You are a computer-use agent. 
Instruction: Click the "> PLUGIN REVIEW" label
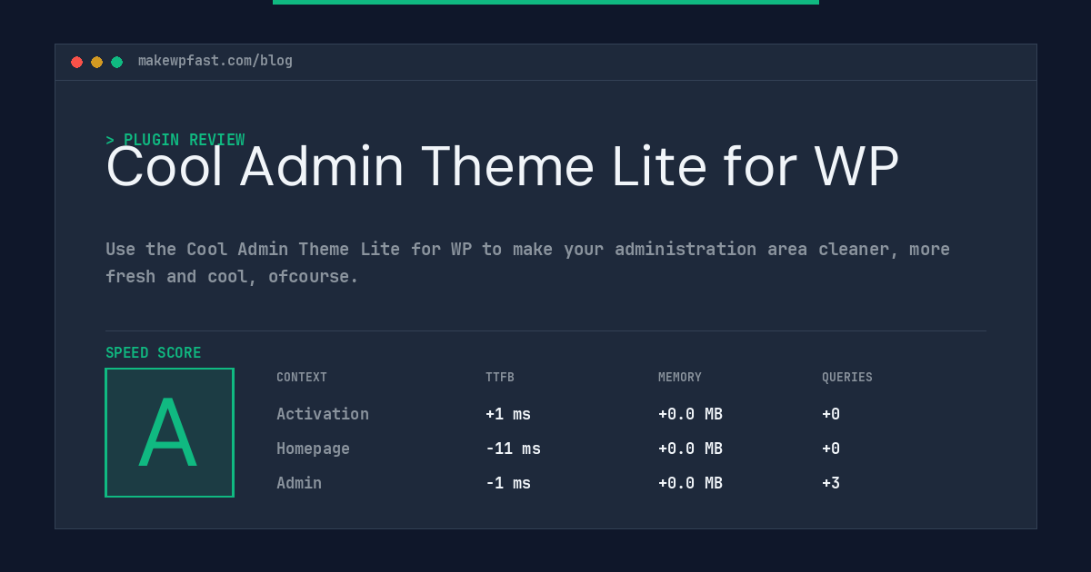(x=175, y=140)
